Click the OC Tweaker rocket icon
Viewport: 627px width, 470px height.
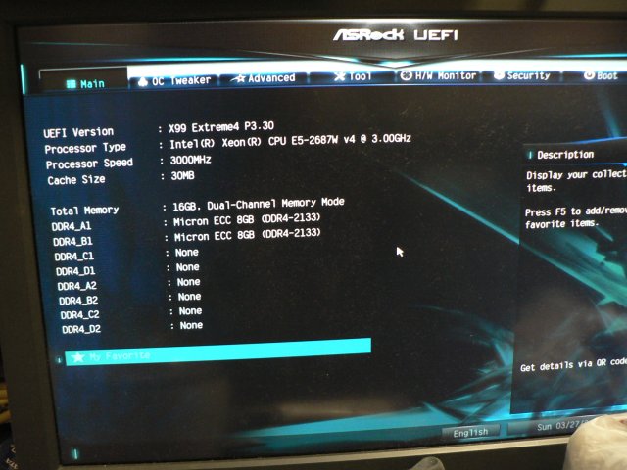tap(143, 81)
